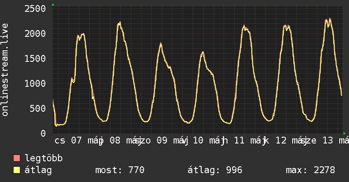Click the 'sze 13 máj' date label

[x=324, y=141]
